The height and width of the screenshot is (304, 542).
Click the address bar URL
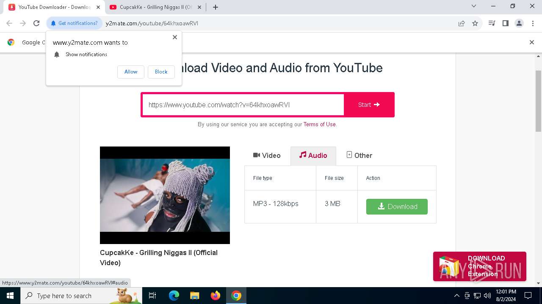(152, 23)
